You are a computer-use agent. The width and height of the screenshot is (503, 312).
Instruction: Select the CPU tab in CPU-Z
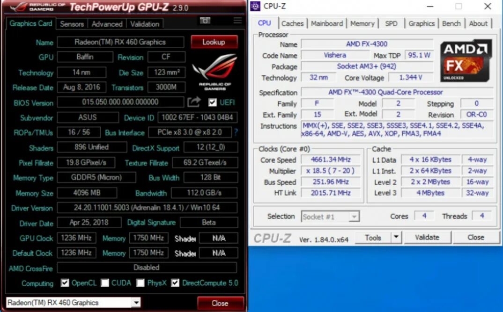click(x=264, y=23)
